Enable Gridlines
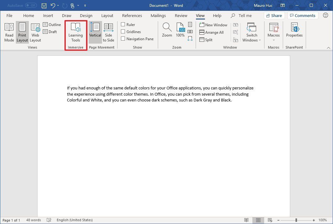Image resolution: width=333 pixels, height=224 pixels. pyautogui.click(x=123, y=32)
